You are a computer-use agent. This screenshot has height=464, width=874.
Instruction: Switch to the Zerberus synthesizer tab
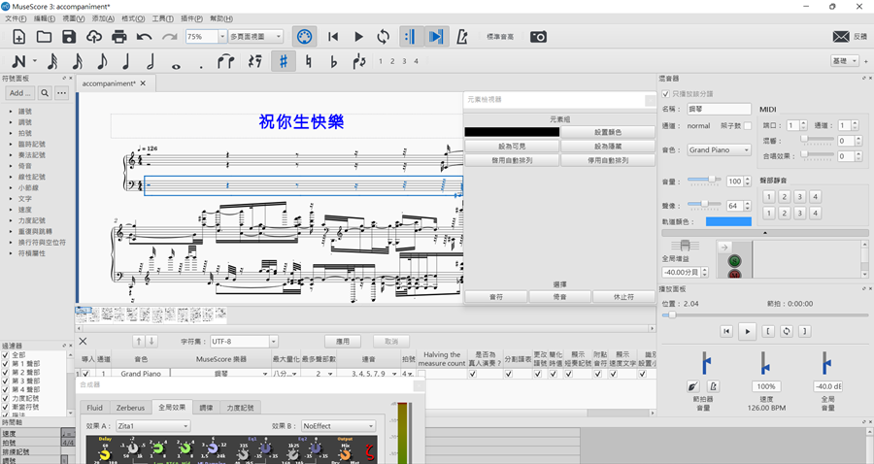tap(130, 408)
